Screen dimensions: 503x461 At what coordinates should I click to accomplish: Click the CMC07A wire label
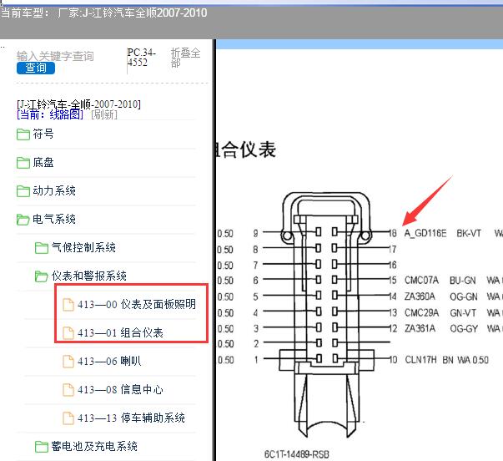click(x=421, y=280)
